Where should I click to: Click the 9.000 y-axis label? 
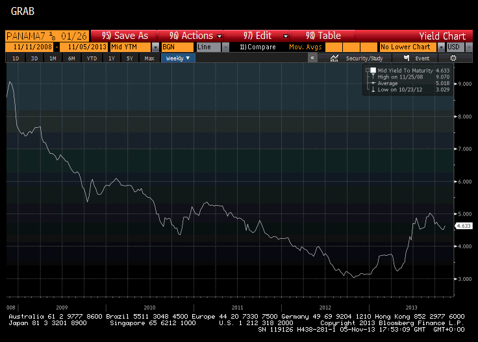[x=465, y=84]
